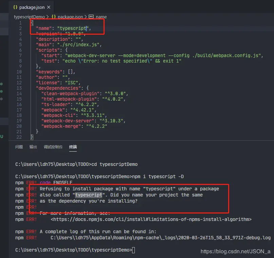
Task: Click "A complete log of this run" line
Action: pos(98,231)
